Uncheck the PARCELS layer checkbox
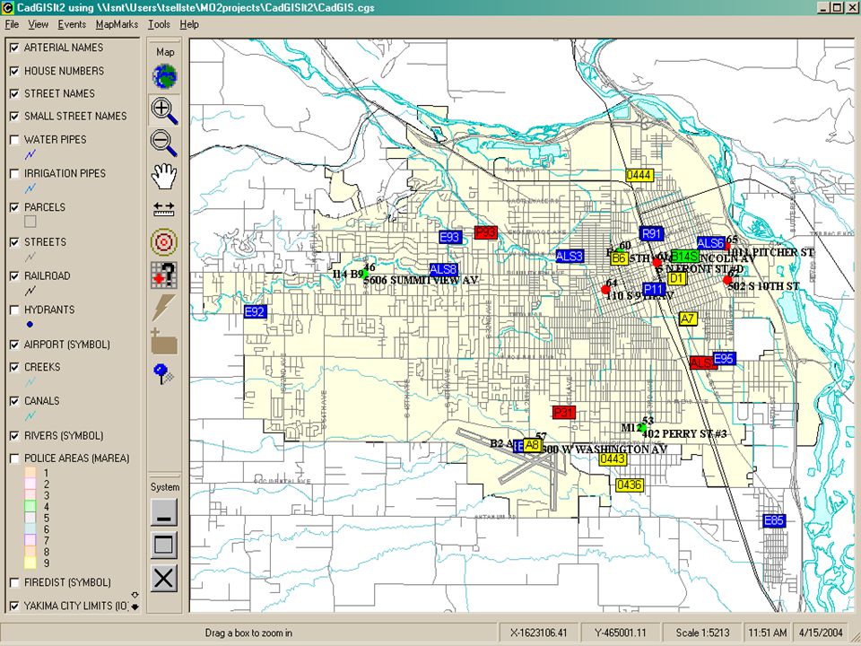Image resolution: width=861 pixels, height=646 pixels. click(x=15, y=207)
